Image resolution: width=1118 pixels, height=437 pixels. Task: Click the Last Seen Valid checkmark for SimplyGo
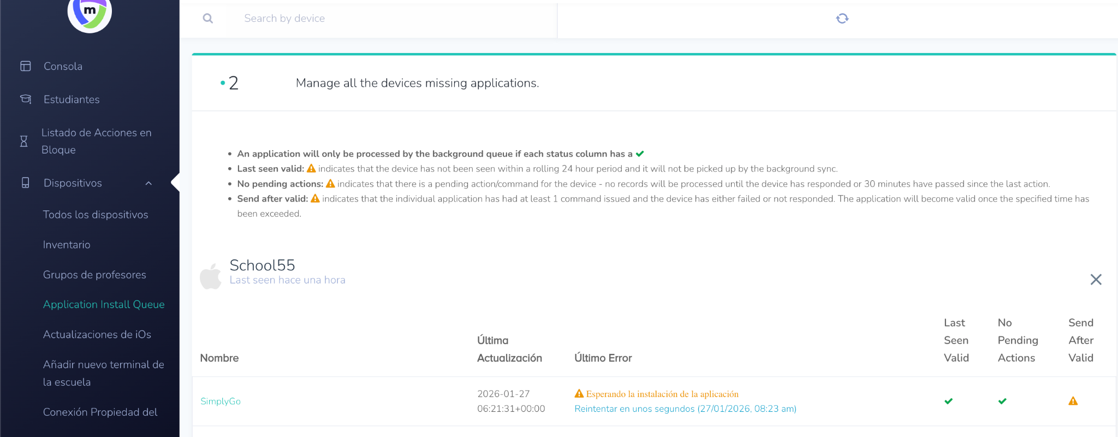click(949, 401)
